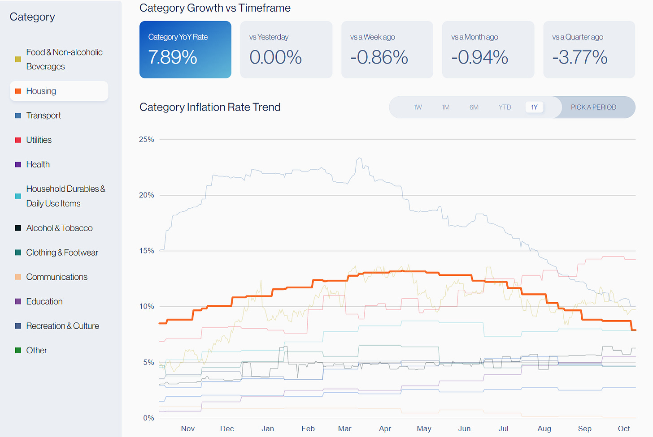Click the 0% y-axis label
The height and width of the screenshot is (437, 653).
coord(148,418)
